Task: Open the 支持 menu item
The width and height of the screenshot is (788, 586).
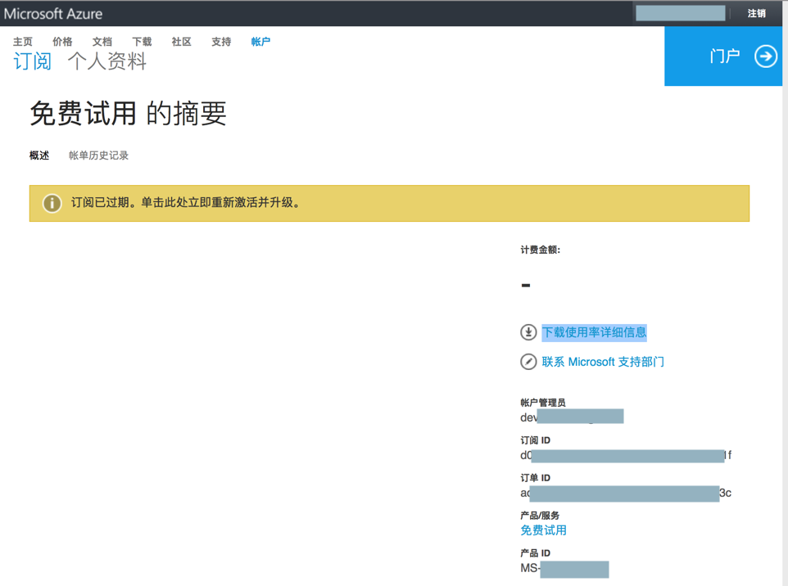Action: coord(221,42)
